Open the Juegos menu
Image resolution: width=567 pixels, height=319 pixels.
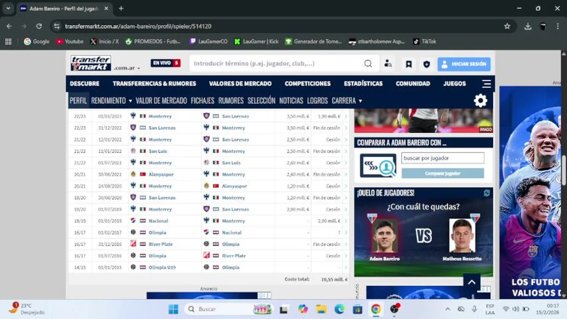click(x=454, y=83)
